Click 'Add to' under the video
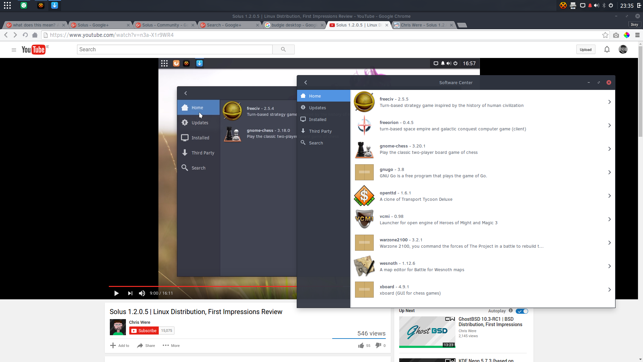 tap(120, 346)
